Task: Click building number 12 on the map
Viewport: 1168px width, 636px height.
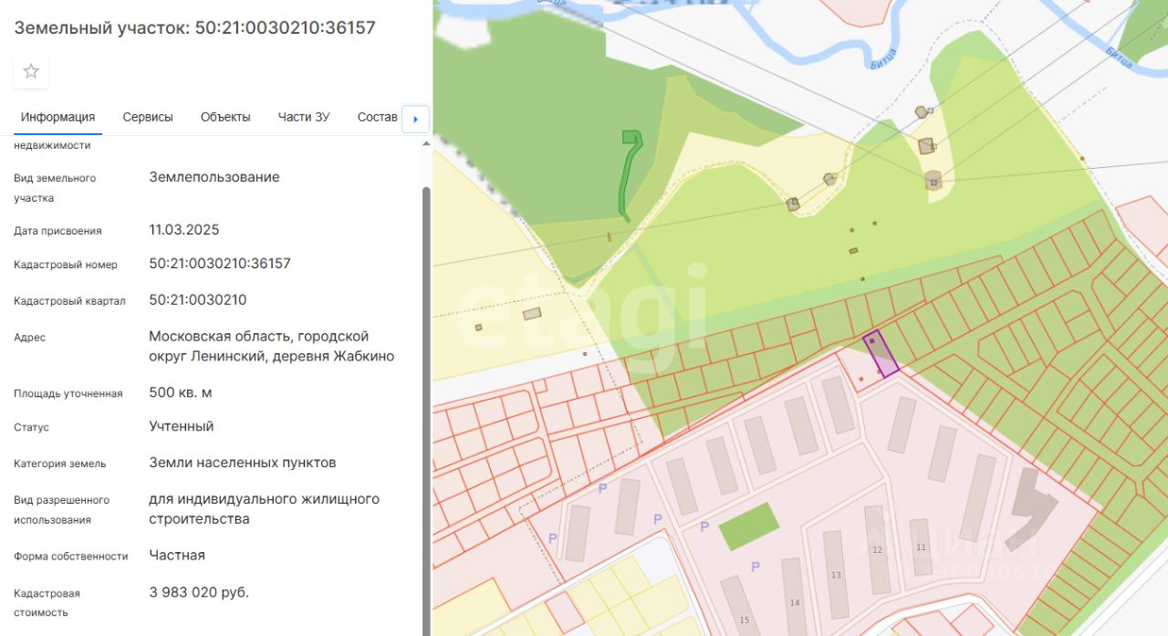Action: click(x=877, y=549)
